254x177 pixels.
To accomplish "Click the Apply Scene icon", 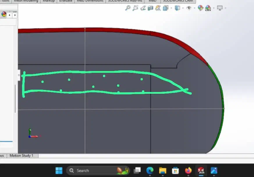I will [x=208, y=8].
